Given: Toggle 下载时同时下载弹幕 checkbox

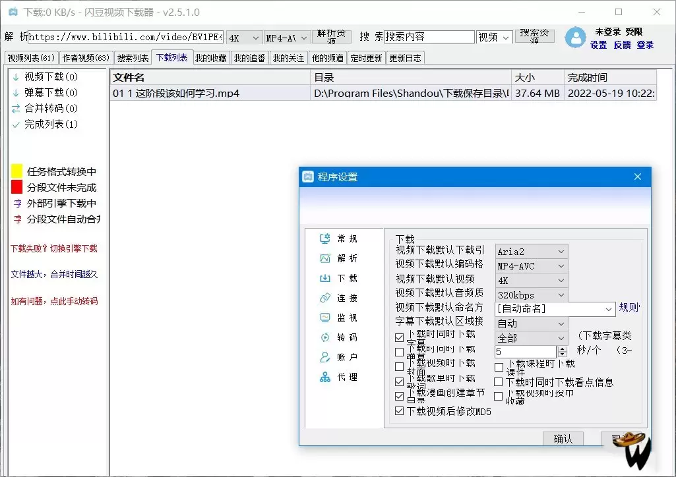Looking at the screenshot, I should click(x=399, y=352).
